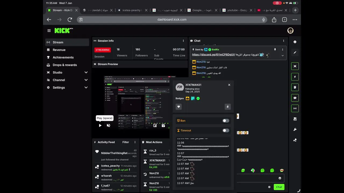Expand the Channel sidebar section
Image resolution: width=344 pixels, height=193 pixels.
tap(86, 80)
